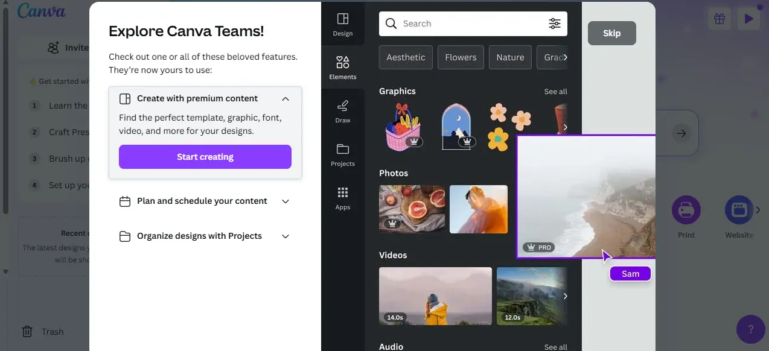The width and height of the screenshot is (769, 351).
Task: Click chevron next to Website icon
Action: [x=759, y=210]
